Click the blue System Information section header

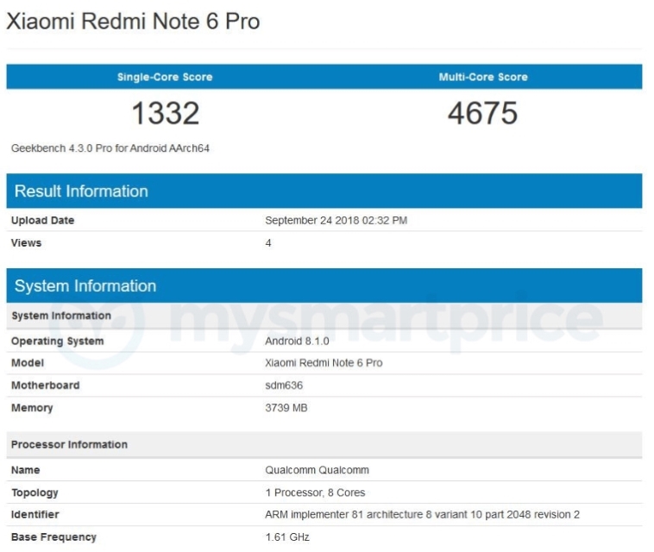pos(85,286)
